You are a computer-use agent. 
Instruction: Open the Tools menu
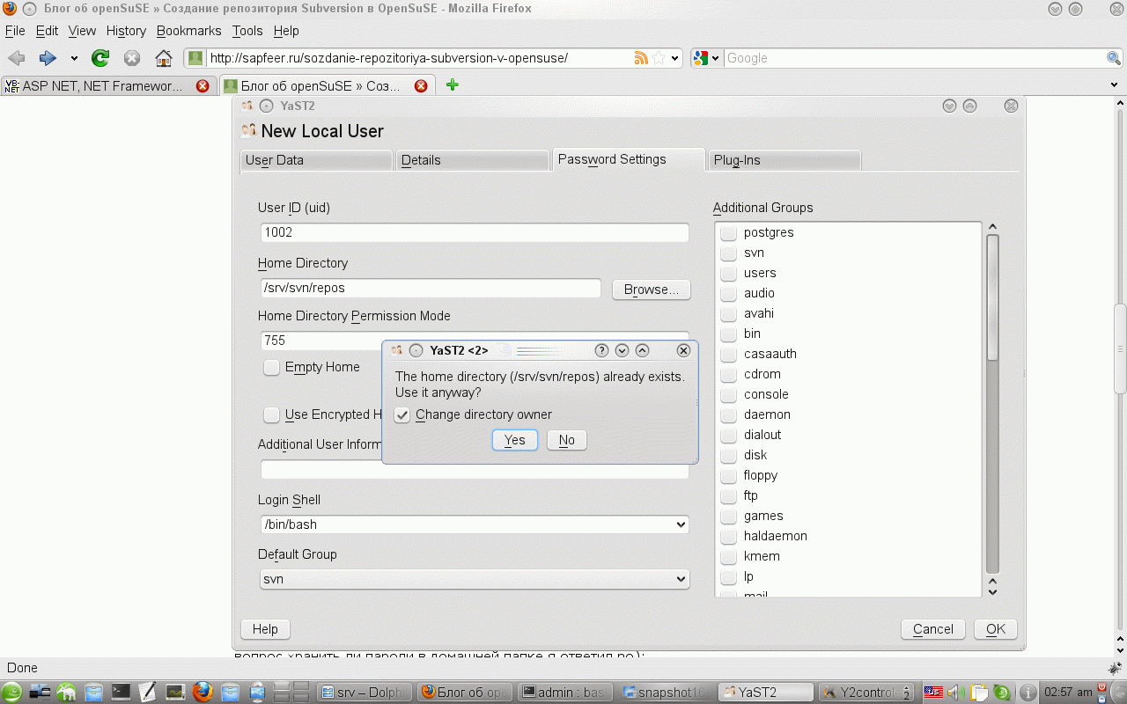click(x=247, y=31)
